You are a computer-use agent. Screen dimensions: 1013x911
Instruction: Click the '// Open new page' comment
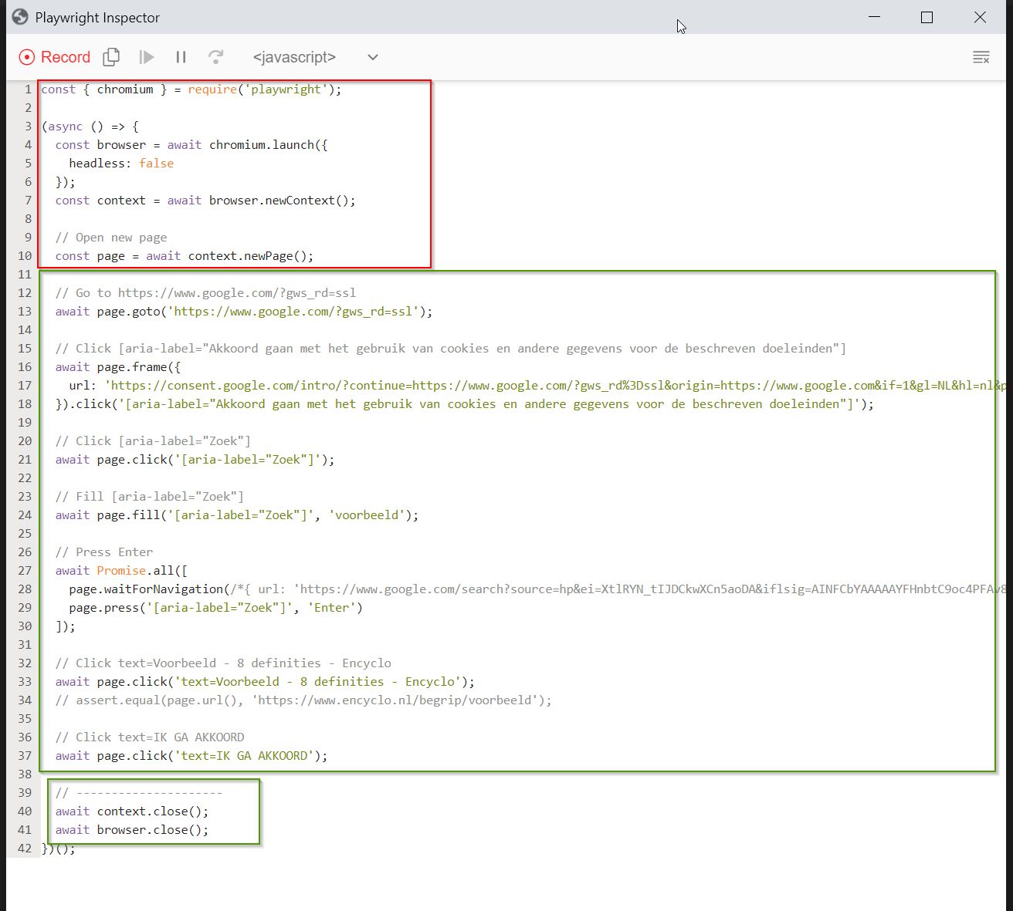[111, 238]
